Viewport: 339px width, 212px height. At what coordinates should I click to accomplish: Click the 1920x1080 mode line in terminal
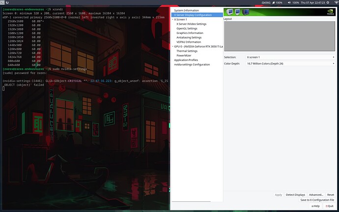(24, 29)
